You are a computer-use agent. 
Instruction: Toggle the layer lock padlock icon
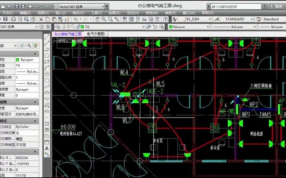[x=78, y=27]
